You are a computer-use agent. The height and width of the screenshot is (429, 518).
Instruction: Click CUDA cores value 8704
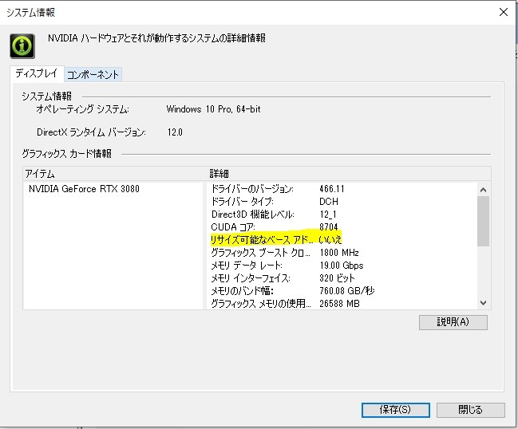click(x=329, y=227)
